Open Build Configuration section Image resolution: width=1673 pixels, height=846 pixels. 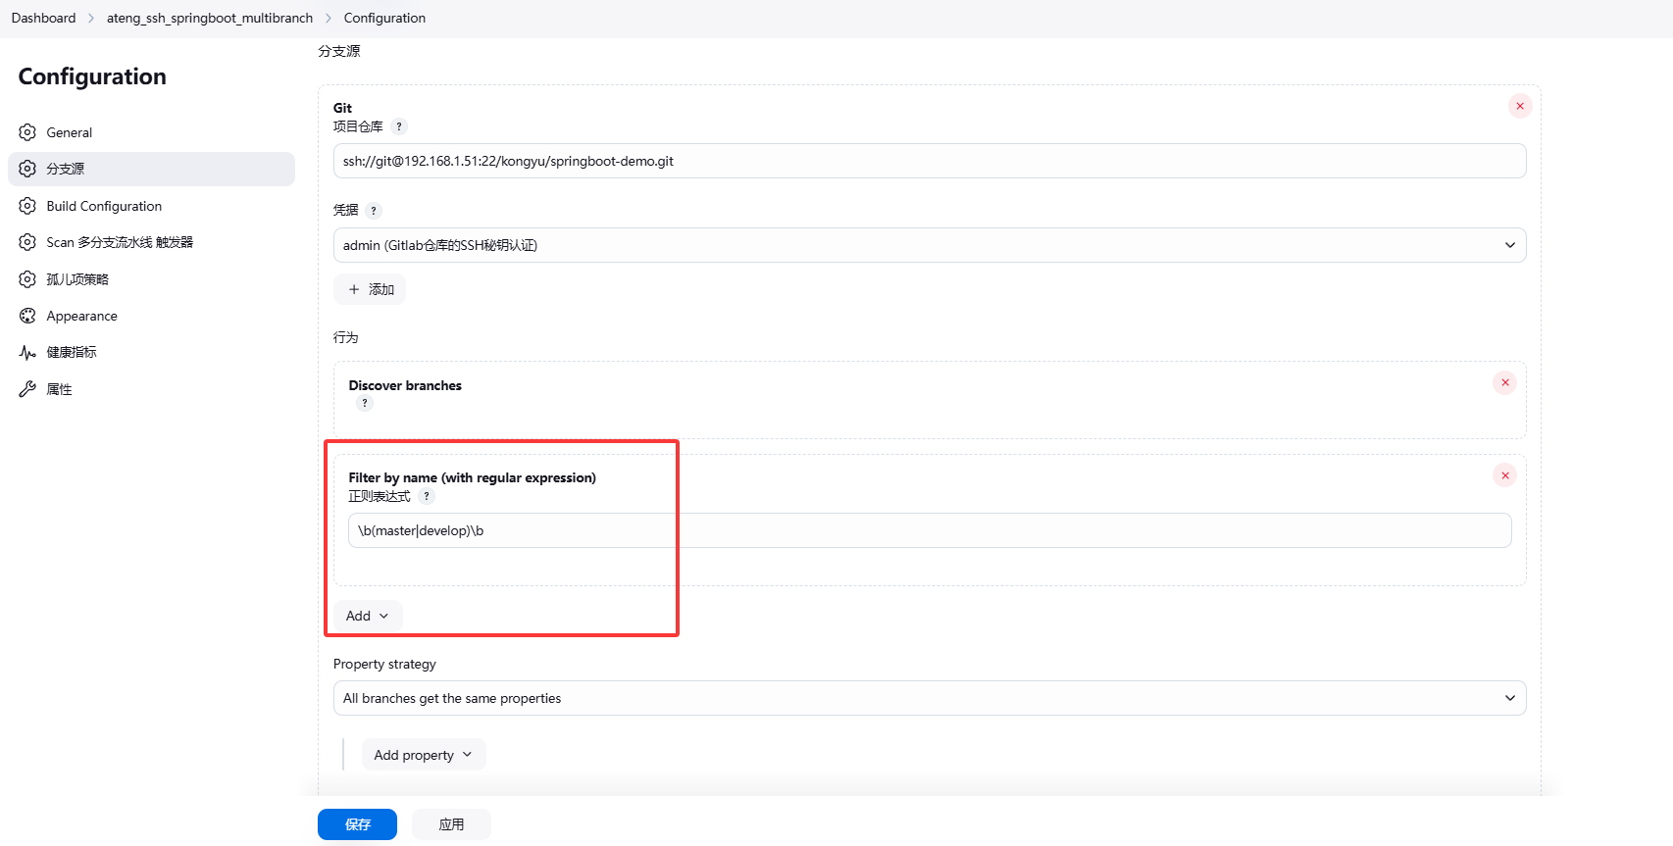coord(104,206)
